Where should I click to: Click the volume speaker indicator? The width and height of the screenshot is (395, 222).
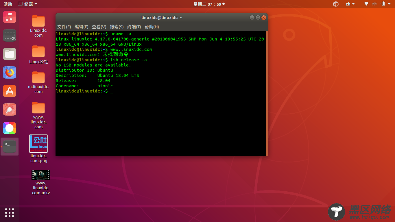(x=374, y=4)
